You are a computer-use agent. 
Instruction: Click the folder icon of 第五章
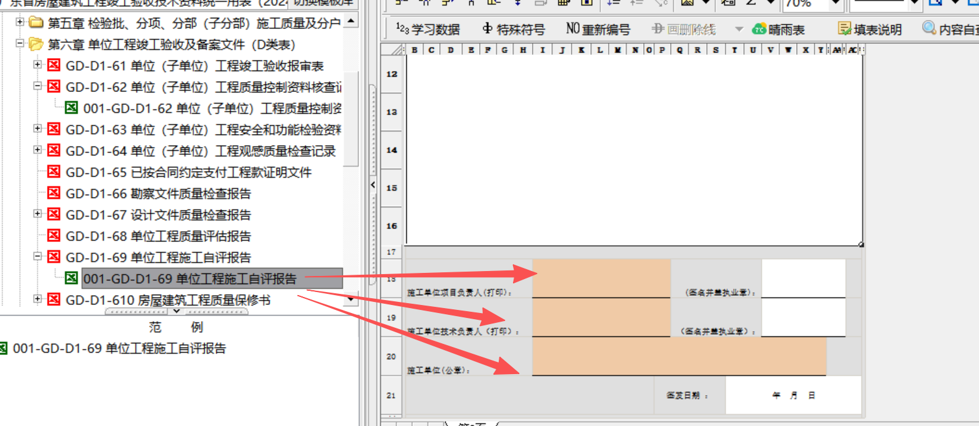pos(36,23)
